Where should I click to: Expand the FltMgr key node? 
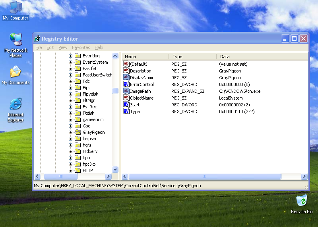70,100
